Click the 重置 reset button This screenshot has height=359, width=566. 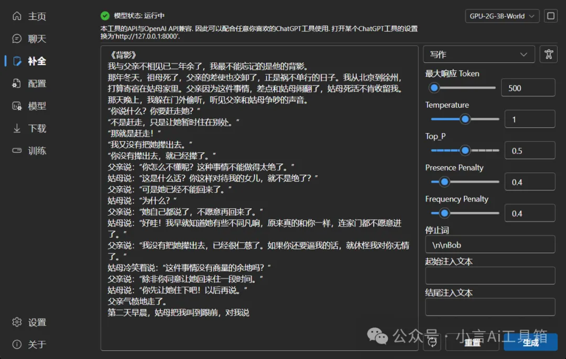(x=472, y=342)
